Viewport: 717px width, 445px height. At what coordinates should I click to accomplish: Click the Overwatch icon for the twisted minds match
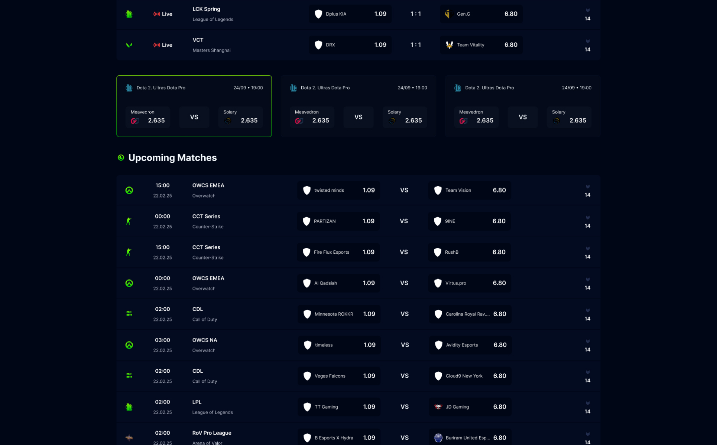click(x=129, y=190)
